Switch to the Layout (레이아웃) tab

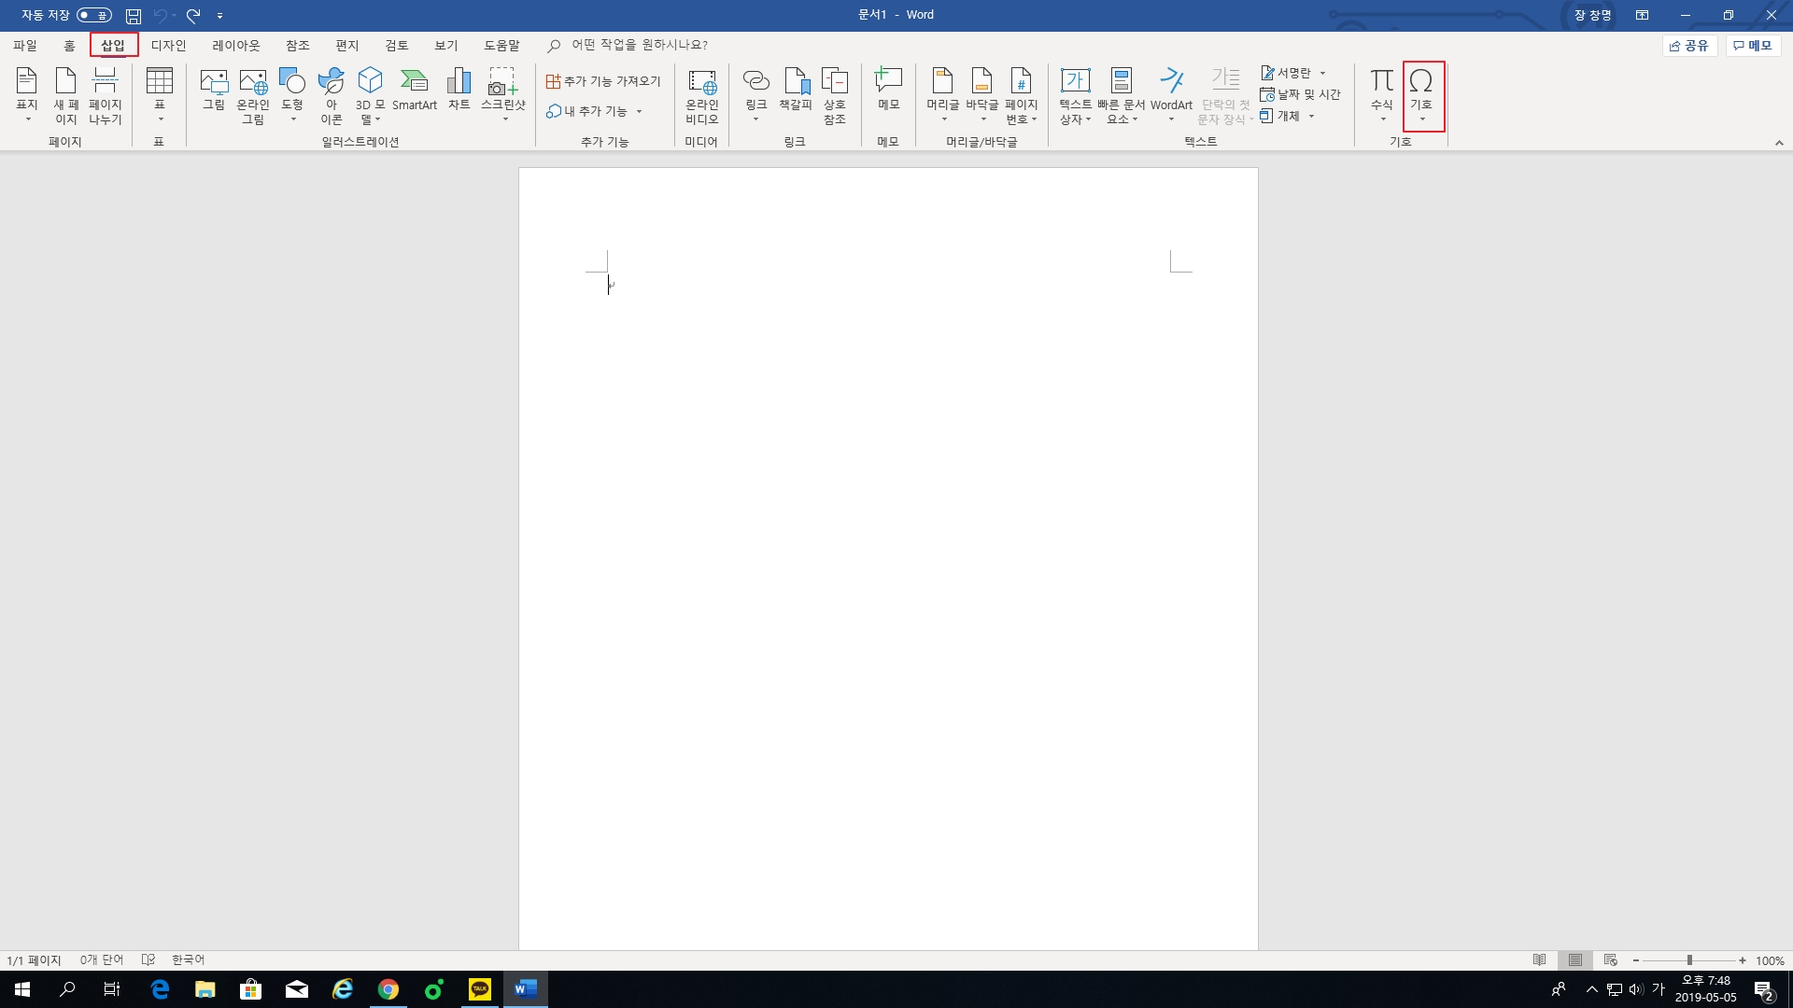(x=235, y=45)
